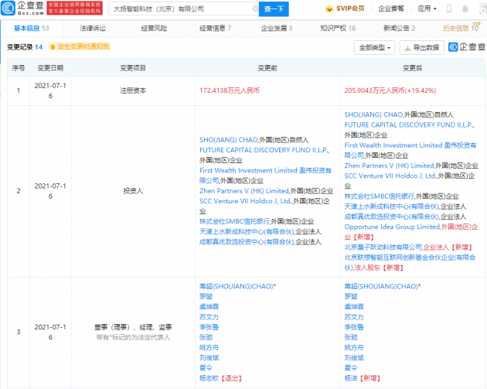Open 夏令 link in 变更前 directors
The height and width of the screenshot is (389, 487).
point(206,368)
